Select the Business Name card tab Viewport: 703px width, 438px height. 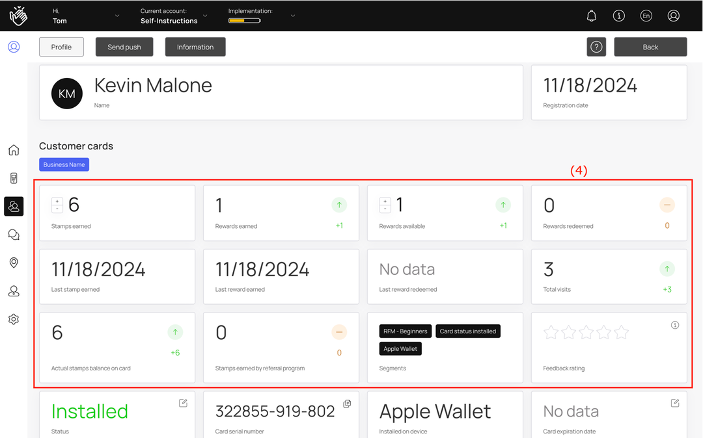tap(64, 164)
